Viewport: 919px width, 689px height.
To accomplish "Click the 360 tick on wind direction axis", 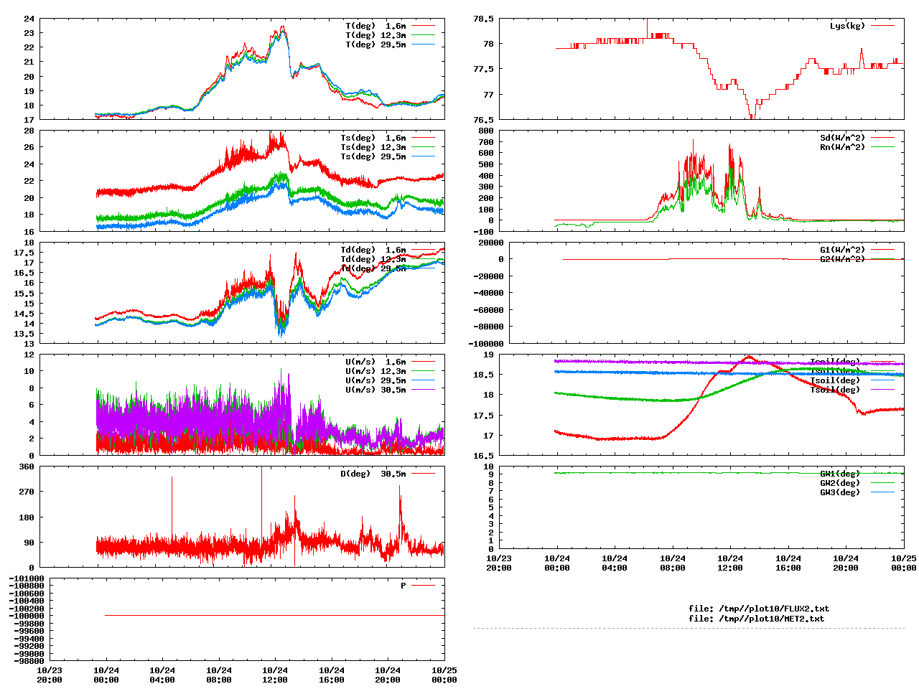I will [x=27, y=467].
